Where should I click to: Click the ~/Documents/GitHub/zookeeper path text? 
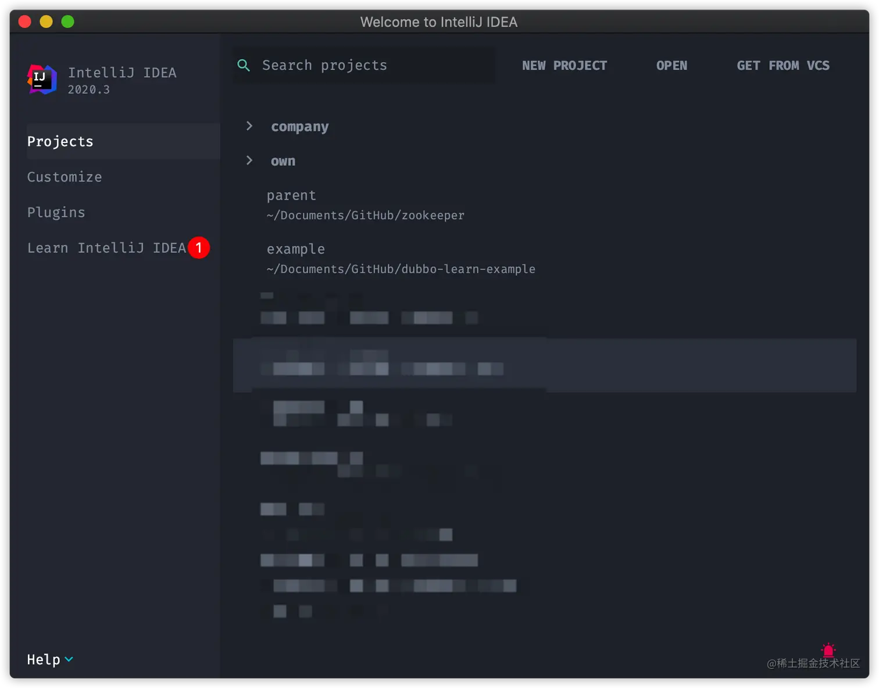point(366,215)
